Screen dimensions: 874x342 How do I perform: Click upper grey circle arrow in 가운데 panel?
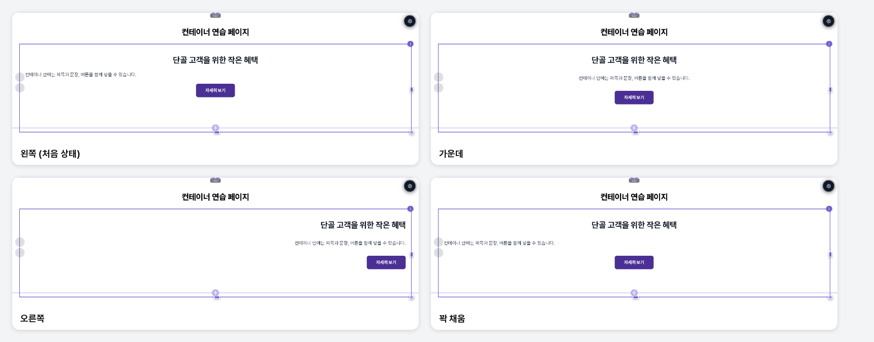pyautogui.click(x=439, y=77)
